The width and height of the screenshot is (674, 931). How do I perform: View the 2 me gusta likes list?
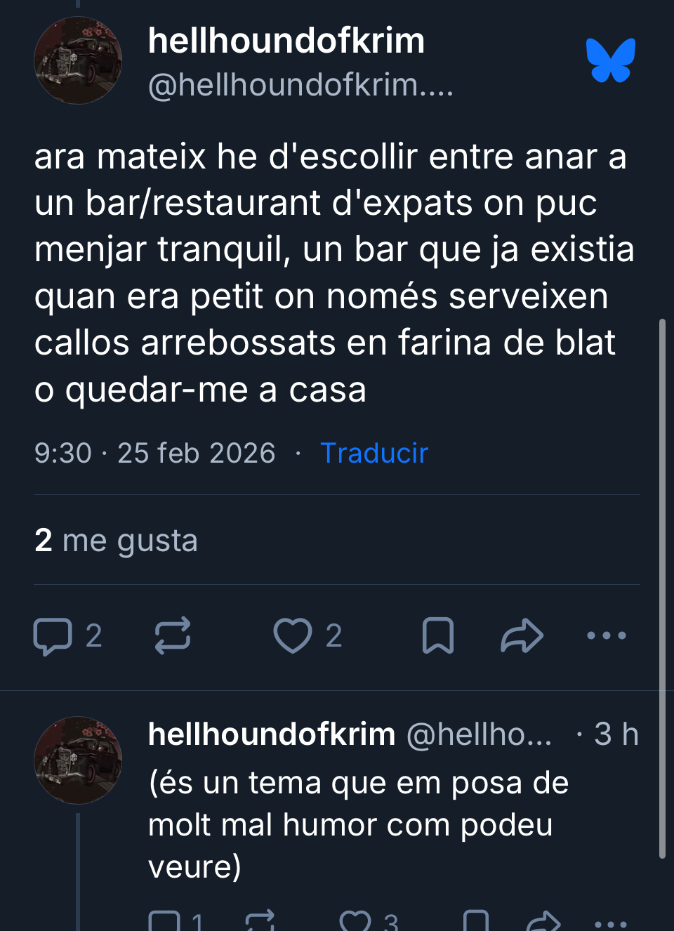coord(116,541)
